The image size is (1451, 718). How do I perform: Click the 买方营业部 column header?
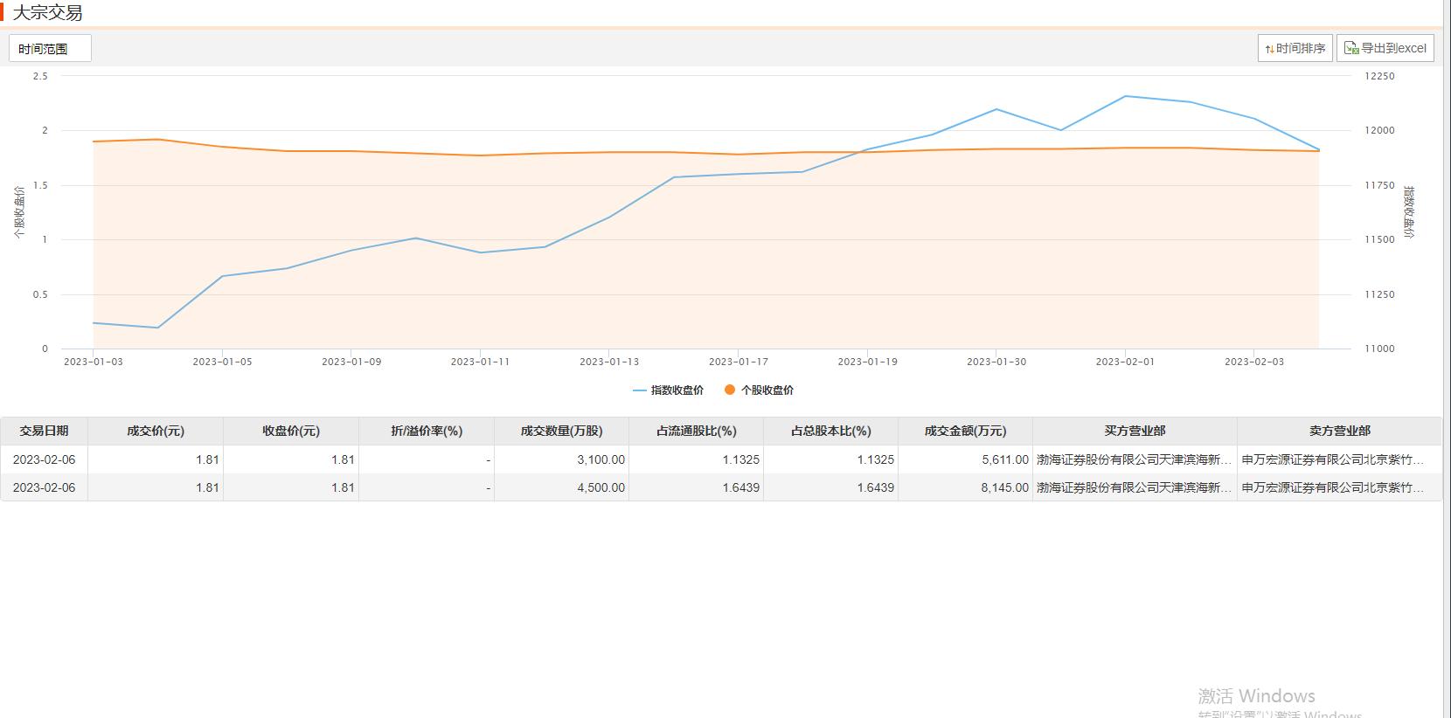1135,431
